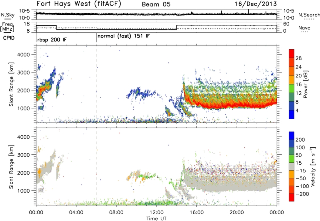320x221 pixels.
Task: Click the 'N.Search' legend label
Action: (309, 15)
